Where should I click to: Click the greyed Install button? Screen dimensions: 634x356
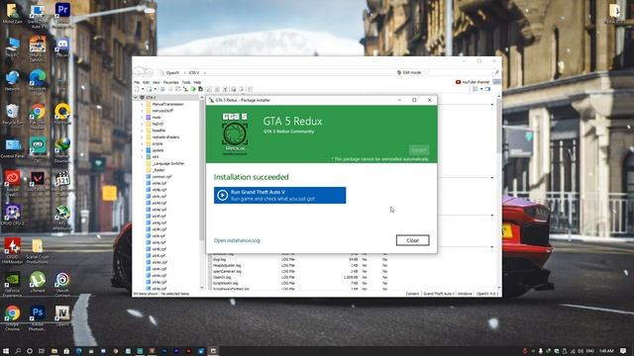[x=419, y=150]
